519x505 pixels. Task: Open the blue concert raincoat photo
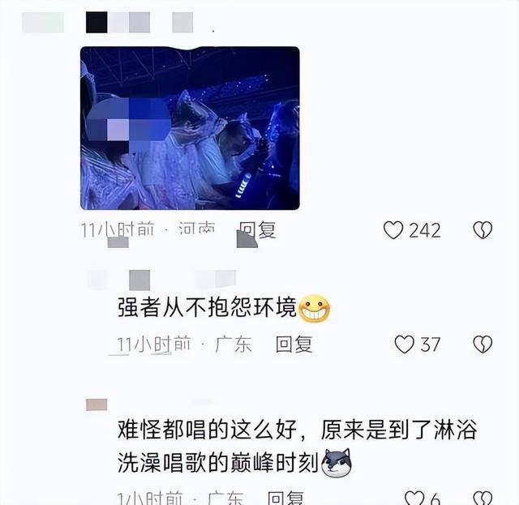click(x=190, y=128)
